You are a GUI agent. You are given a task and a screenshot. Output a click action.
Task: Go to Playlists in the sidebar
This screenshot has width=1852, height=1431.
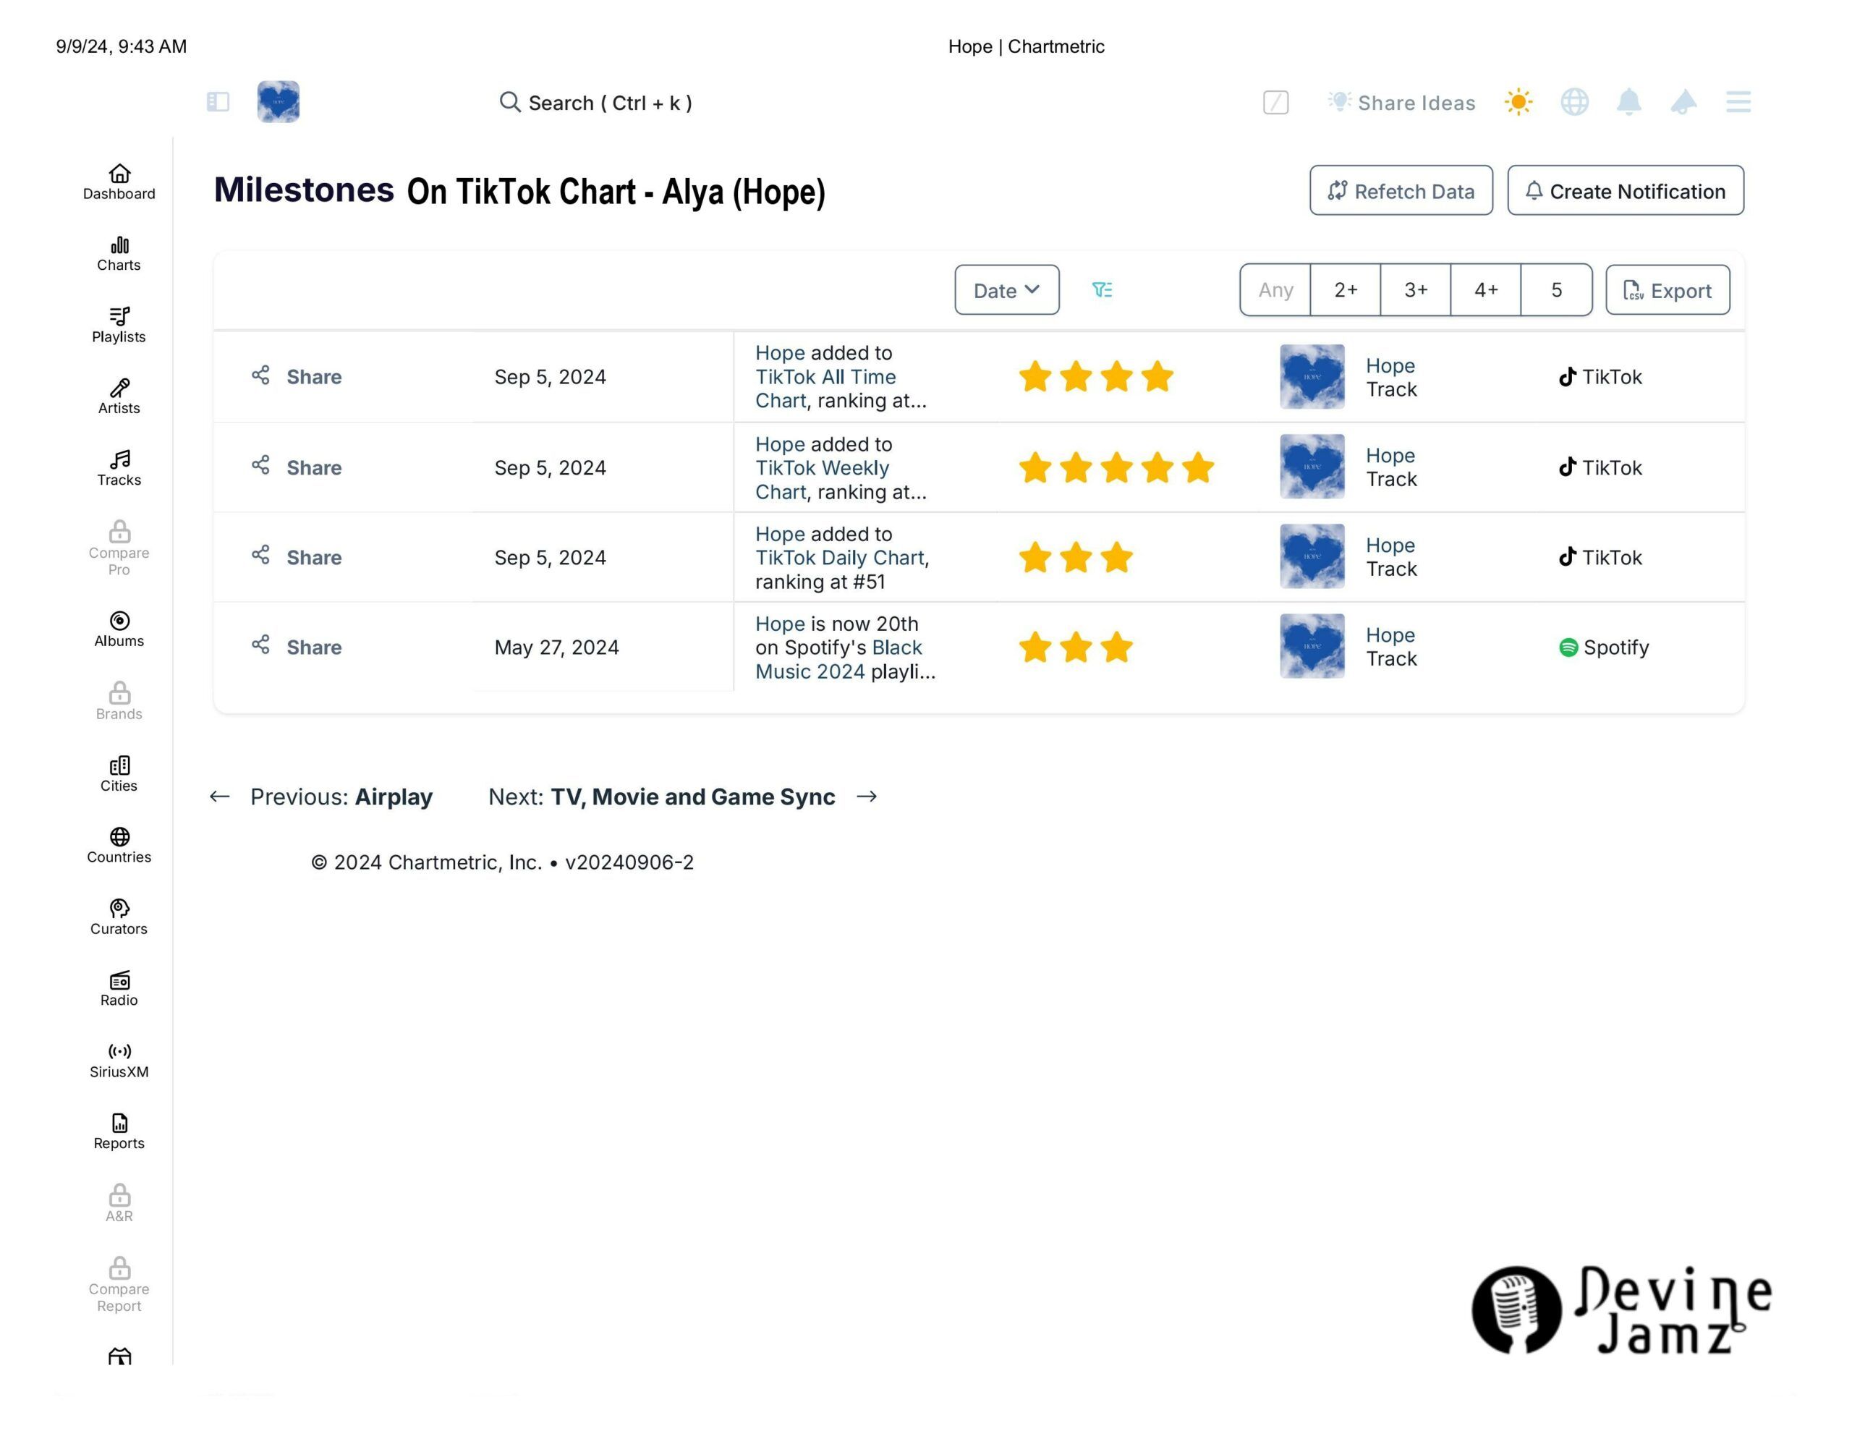(x=119, y=325)
